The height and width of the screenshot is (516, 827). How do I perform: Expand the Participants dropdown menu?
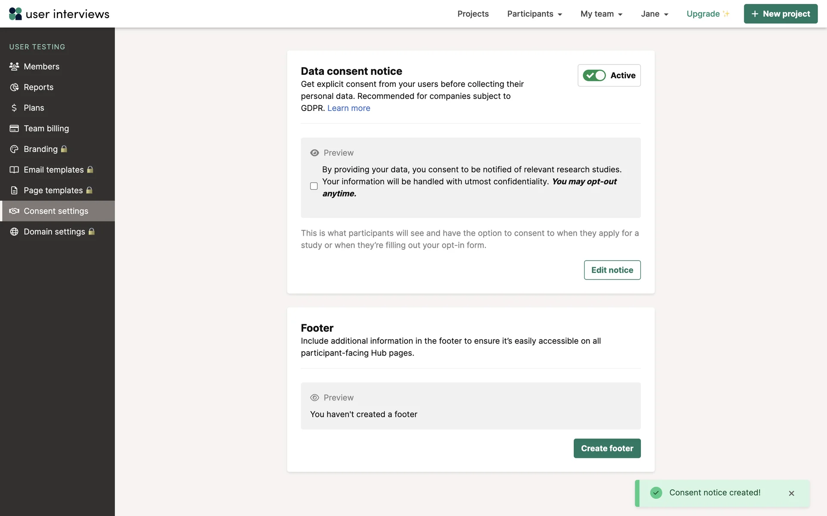(535, 14)
